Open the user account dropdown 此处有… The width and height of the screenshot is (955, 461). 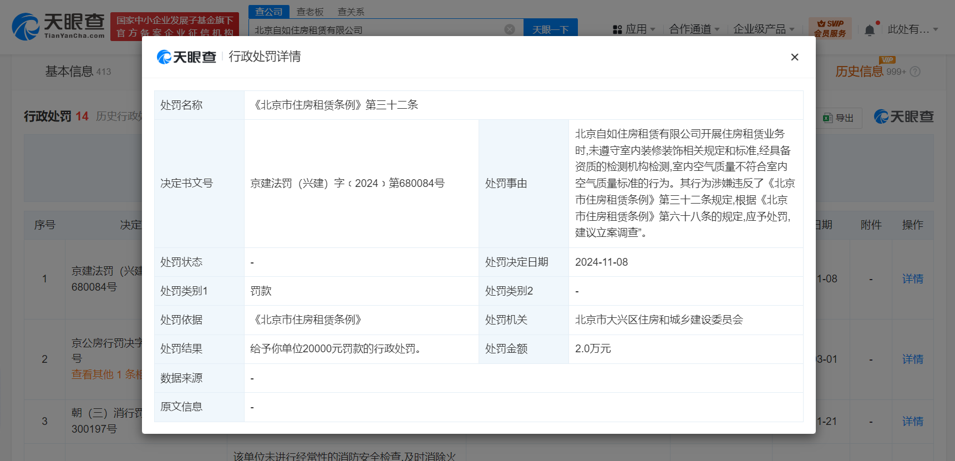click(912, 29)
